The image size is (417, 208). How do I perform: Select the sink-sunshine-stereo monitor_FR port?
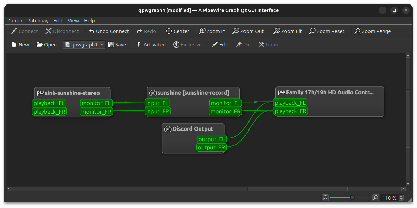tap(96, 112)
